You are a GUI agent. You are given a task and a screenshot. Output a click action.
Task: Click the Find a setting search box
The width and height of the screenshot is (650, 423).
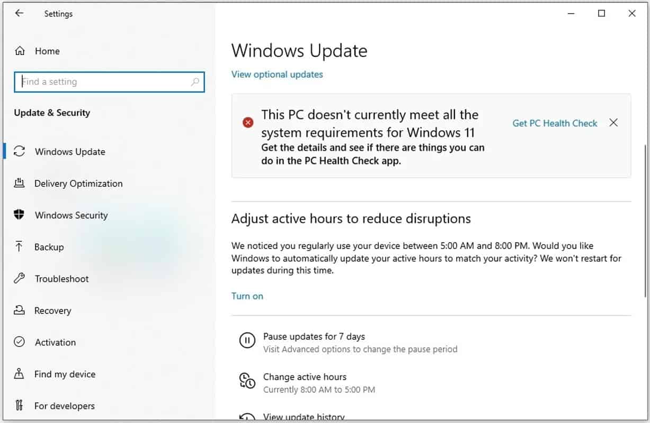[103, 82]
